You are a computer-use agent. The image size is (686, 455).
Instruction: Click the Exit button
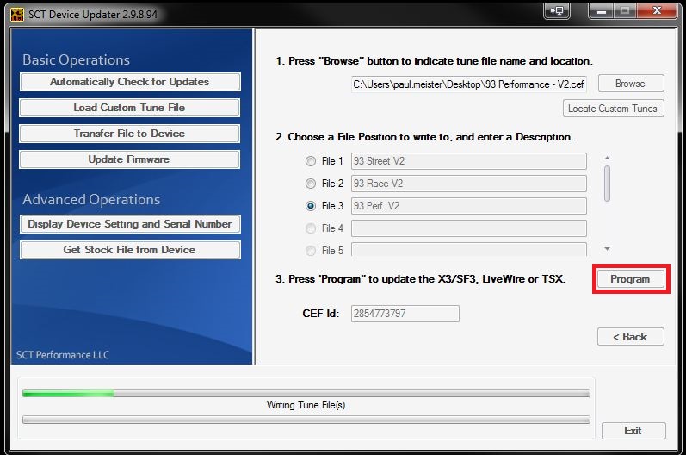633,431
